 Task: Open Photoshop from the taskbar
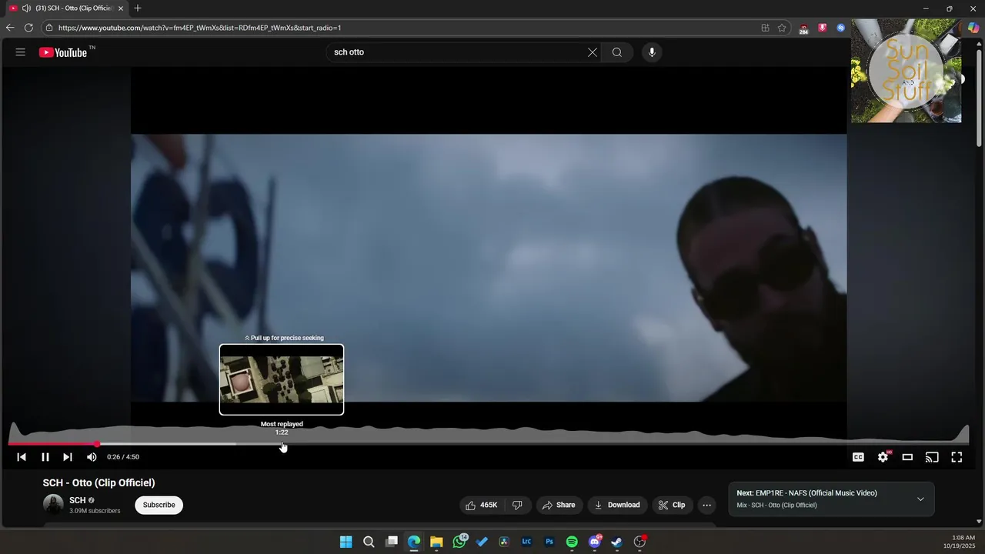[x=549, y=542]
